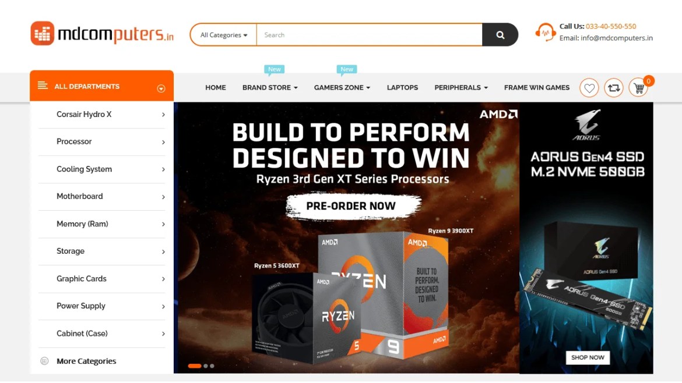Click the Pre-Order Now banner button

[x=351, y=206]
